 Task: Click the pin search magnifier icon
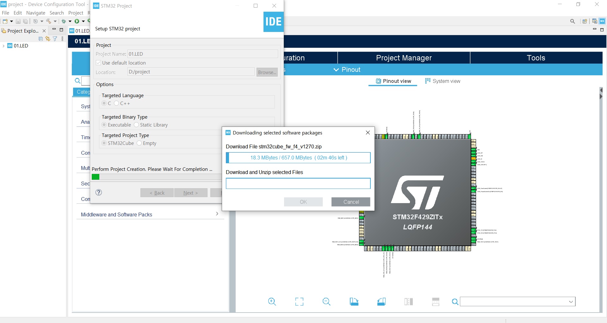point(455,302)
